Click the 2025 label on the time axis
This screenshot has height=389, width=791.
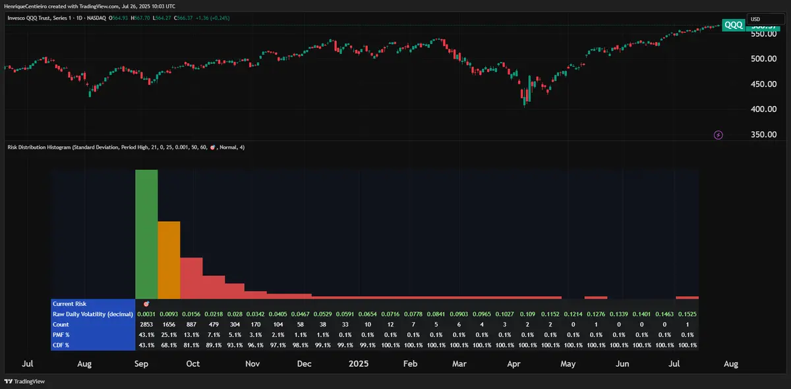(x=359, y=363)
